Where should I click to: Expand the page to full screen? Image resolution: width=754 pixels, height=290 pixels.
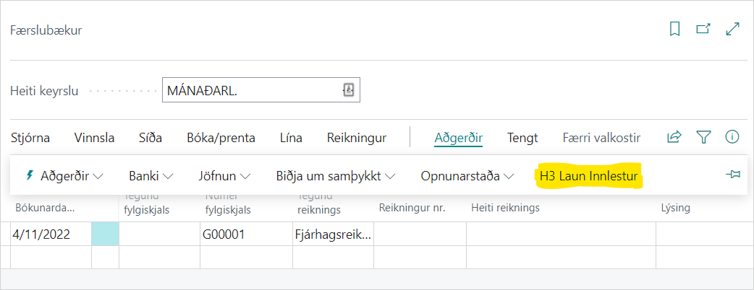pos(732,30)
